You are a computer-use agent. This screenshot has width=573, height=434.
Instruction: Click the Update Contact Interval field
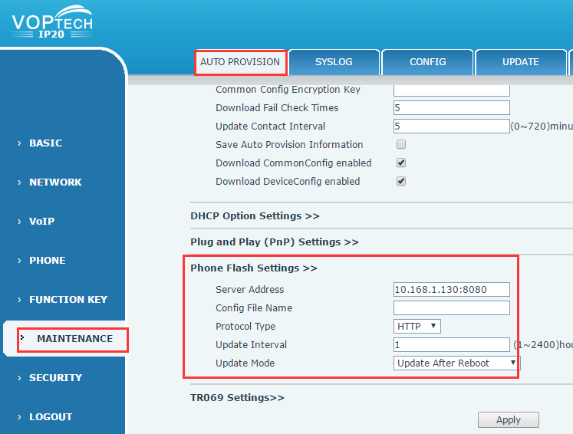tap(451, 126)
